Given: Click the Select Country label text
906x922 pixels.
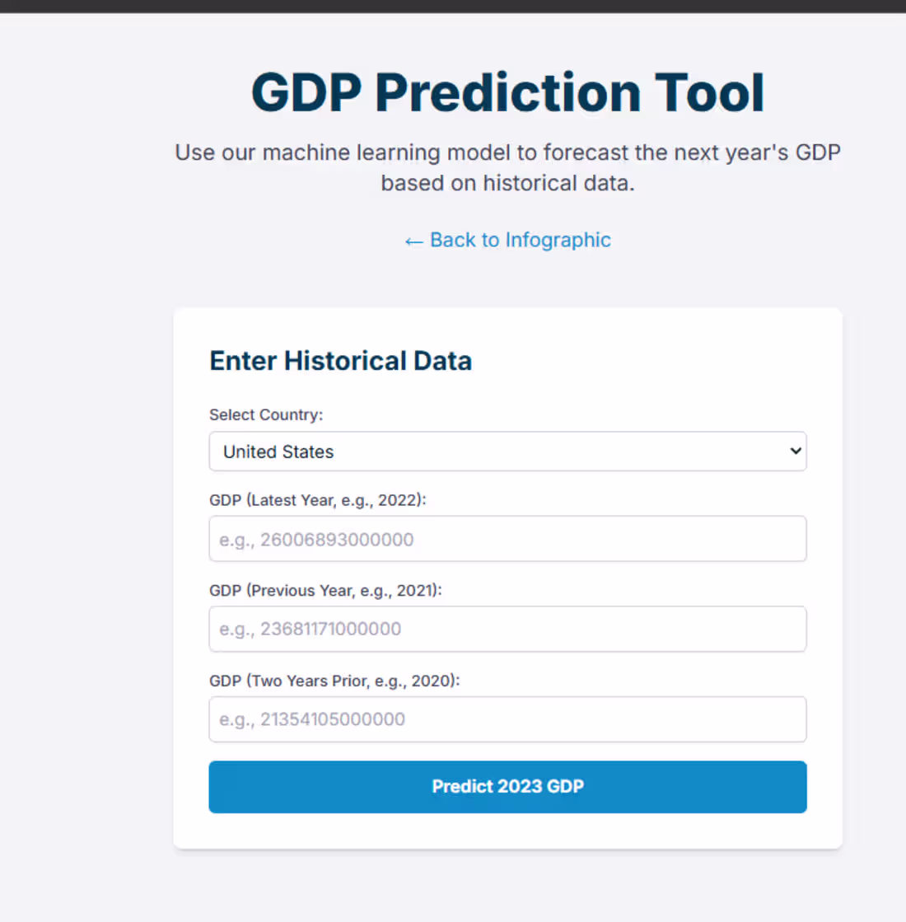Looking at the screenshot, I should pos(265,414).
